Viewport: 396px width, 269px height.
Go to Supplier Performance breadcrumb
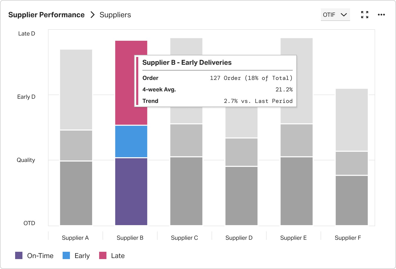(46, 15)
